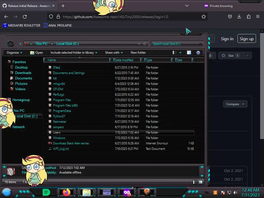Select the Rainmeter folder
Screen dimensions: 264x198
pyautogui.click(x=60, y=122)
